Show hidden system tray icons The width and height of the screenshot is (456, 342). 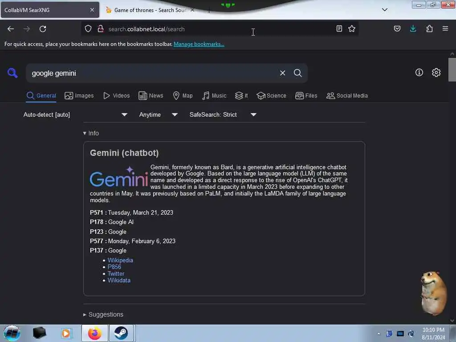click(379, 334)
